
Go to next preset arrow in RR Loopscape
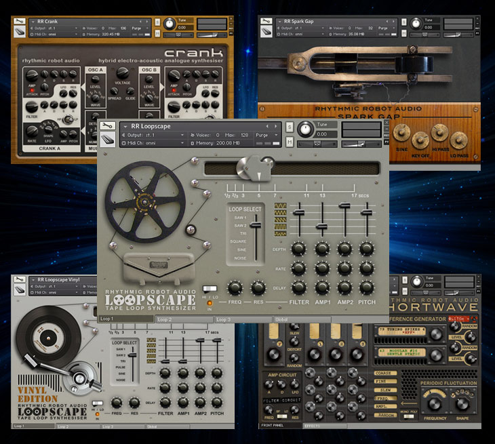click(275, 126)
